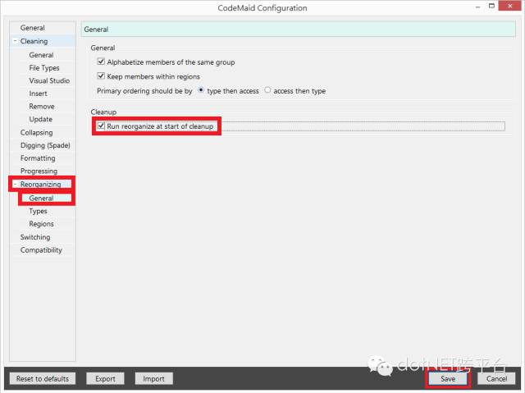Maximize the CodeMaid Configuration window

click(491, 6)
